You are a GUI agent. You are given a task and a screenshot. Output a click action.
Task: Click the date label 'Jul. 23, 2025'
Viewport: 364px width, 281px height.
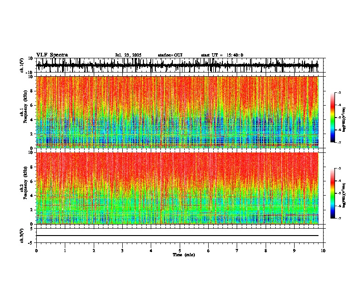tap(128, 55)
